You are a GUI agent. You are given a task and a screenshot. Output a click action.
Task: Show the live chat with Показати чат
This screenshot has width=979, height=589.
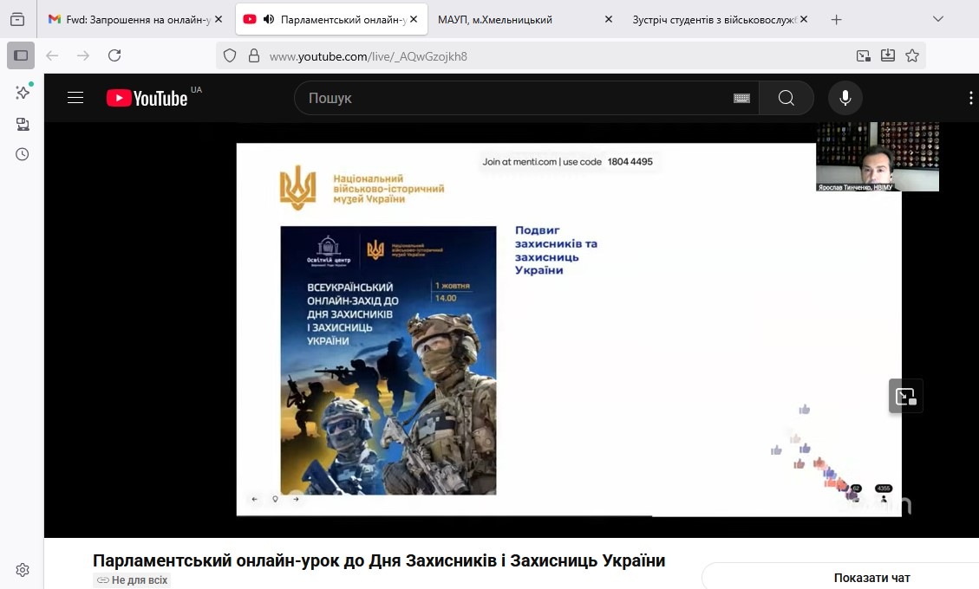click(x=871, y=578)
